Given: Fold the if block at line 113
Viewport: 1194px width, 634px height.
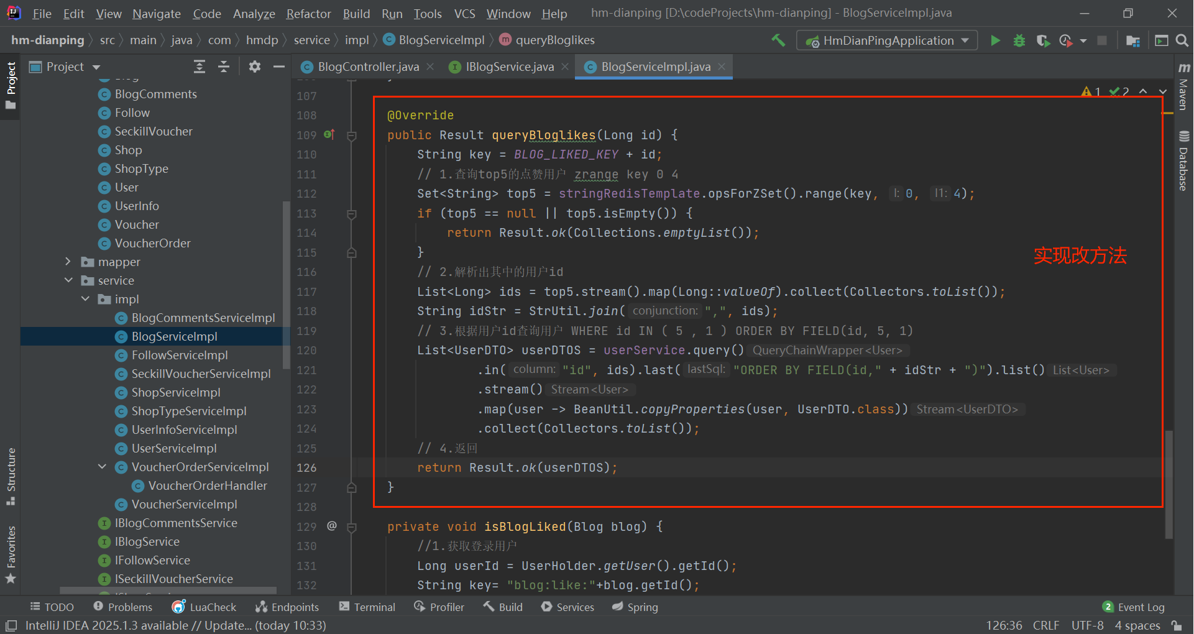Looking at the screenshot, I should [351, 214].
